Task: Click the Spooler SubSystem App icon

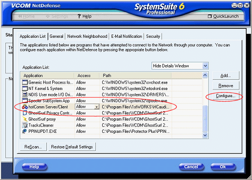Action: click(25, 101)
